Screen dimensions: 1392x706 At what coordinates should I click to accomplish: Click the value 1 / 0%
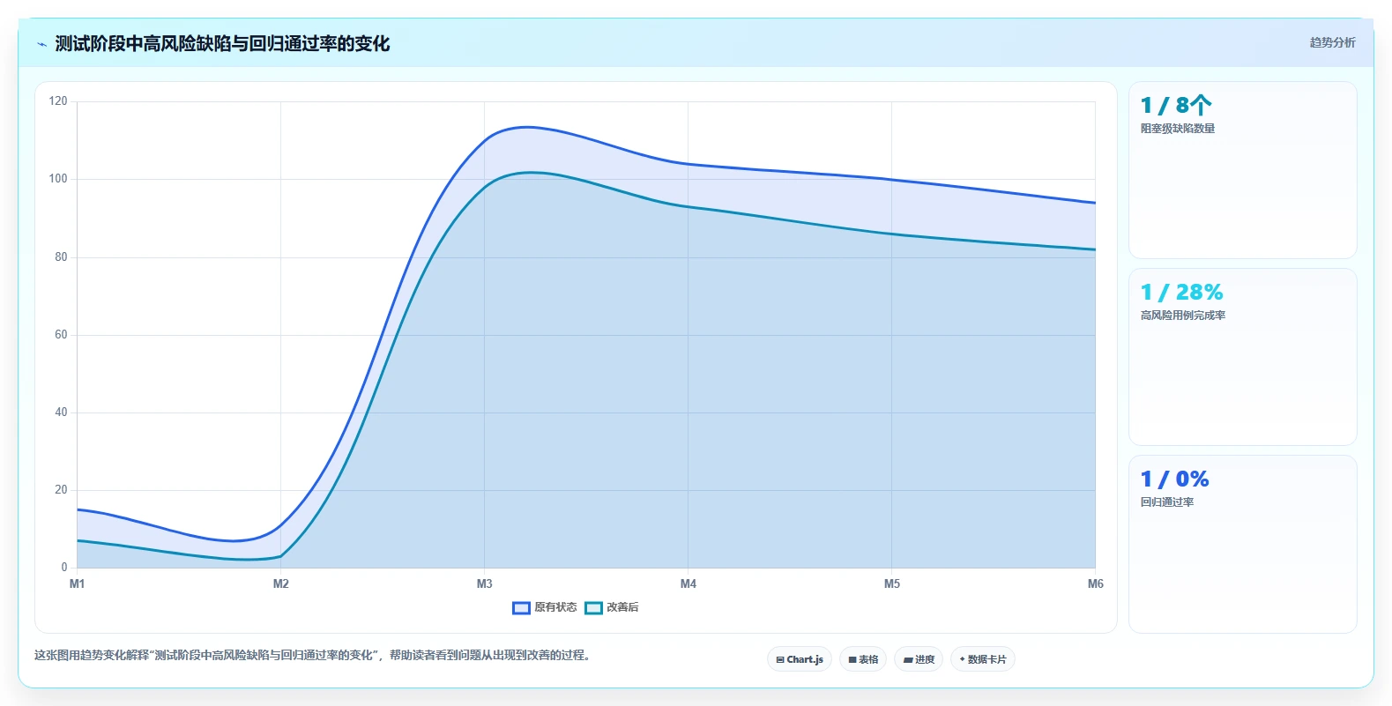(1174, 479)
